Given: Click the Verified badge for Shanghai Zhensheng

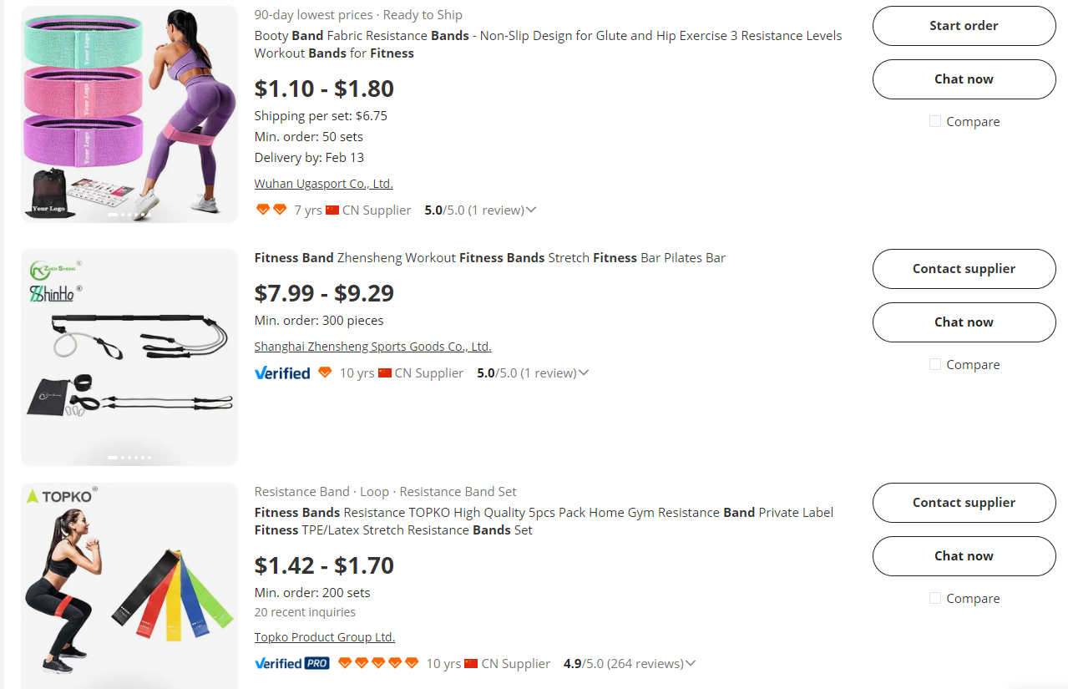Looking at the screenshot, I should click(281, 372).
